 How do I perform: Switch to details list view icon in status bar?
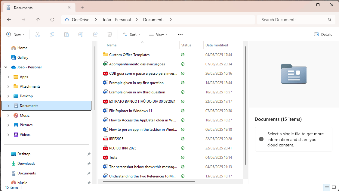(x=327, y=187)
